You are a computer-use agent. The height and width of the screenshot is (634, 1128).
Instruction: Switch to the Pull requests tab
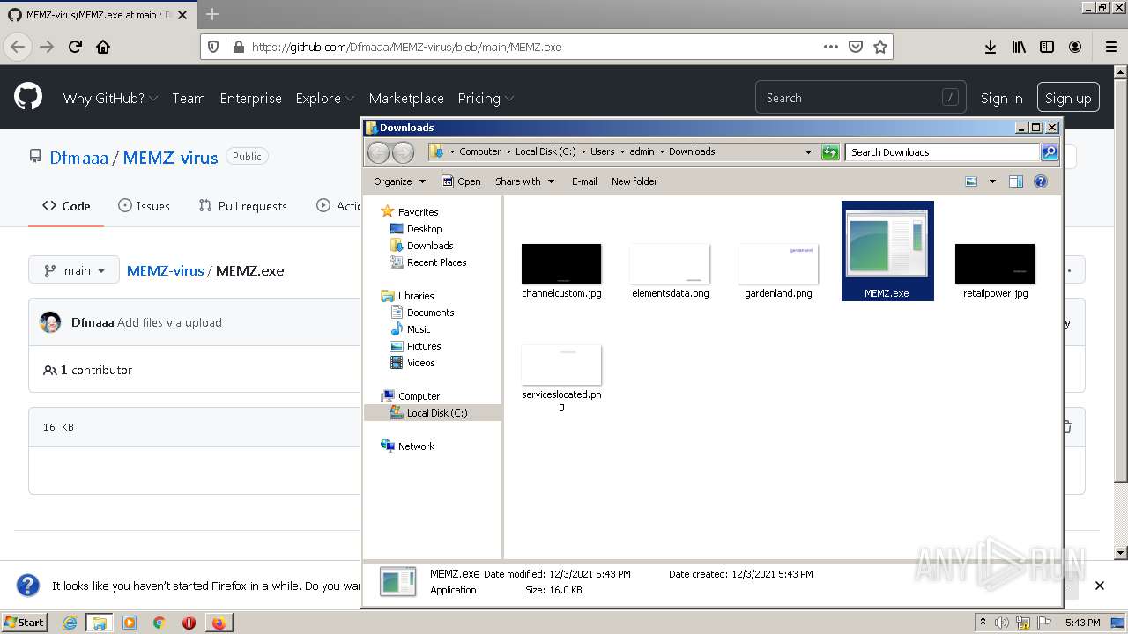(242, 206)
